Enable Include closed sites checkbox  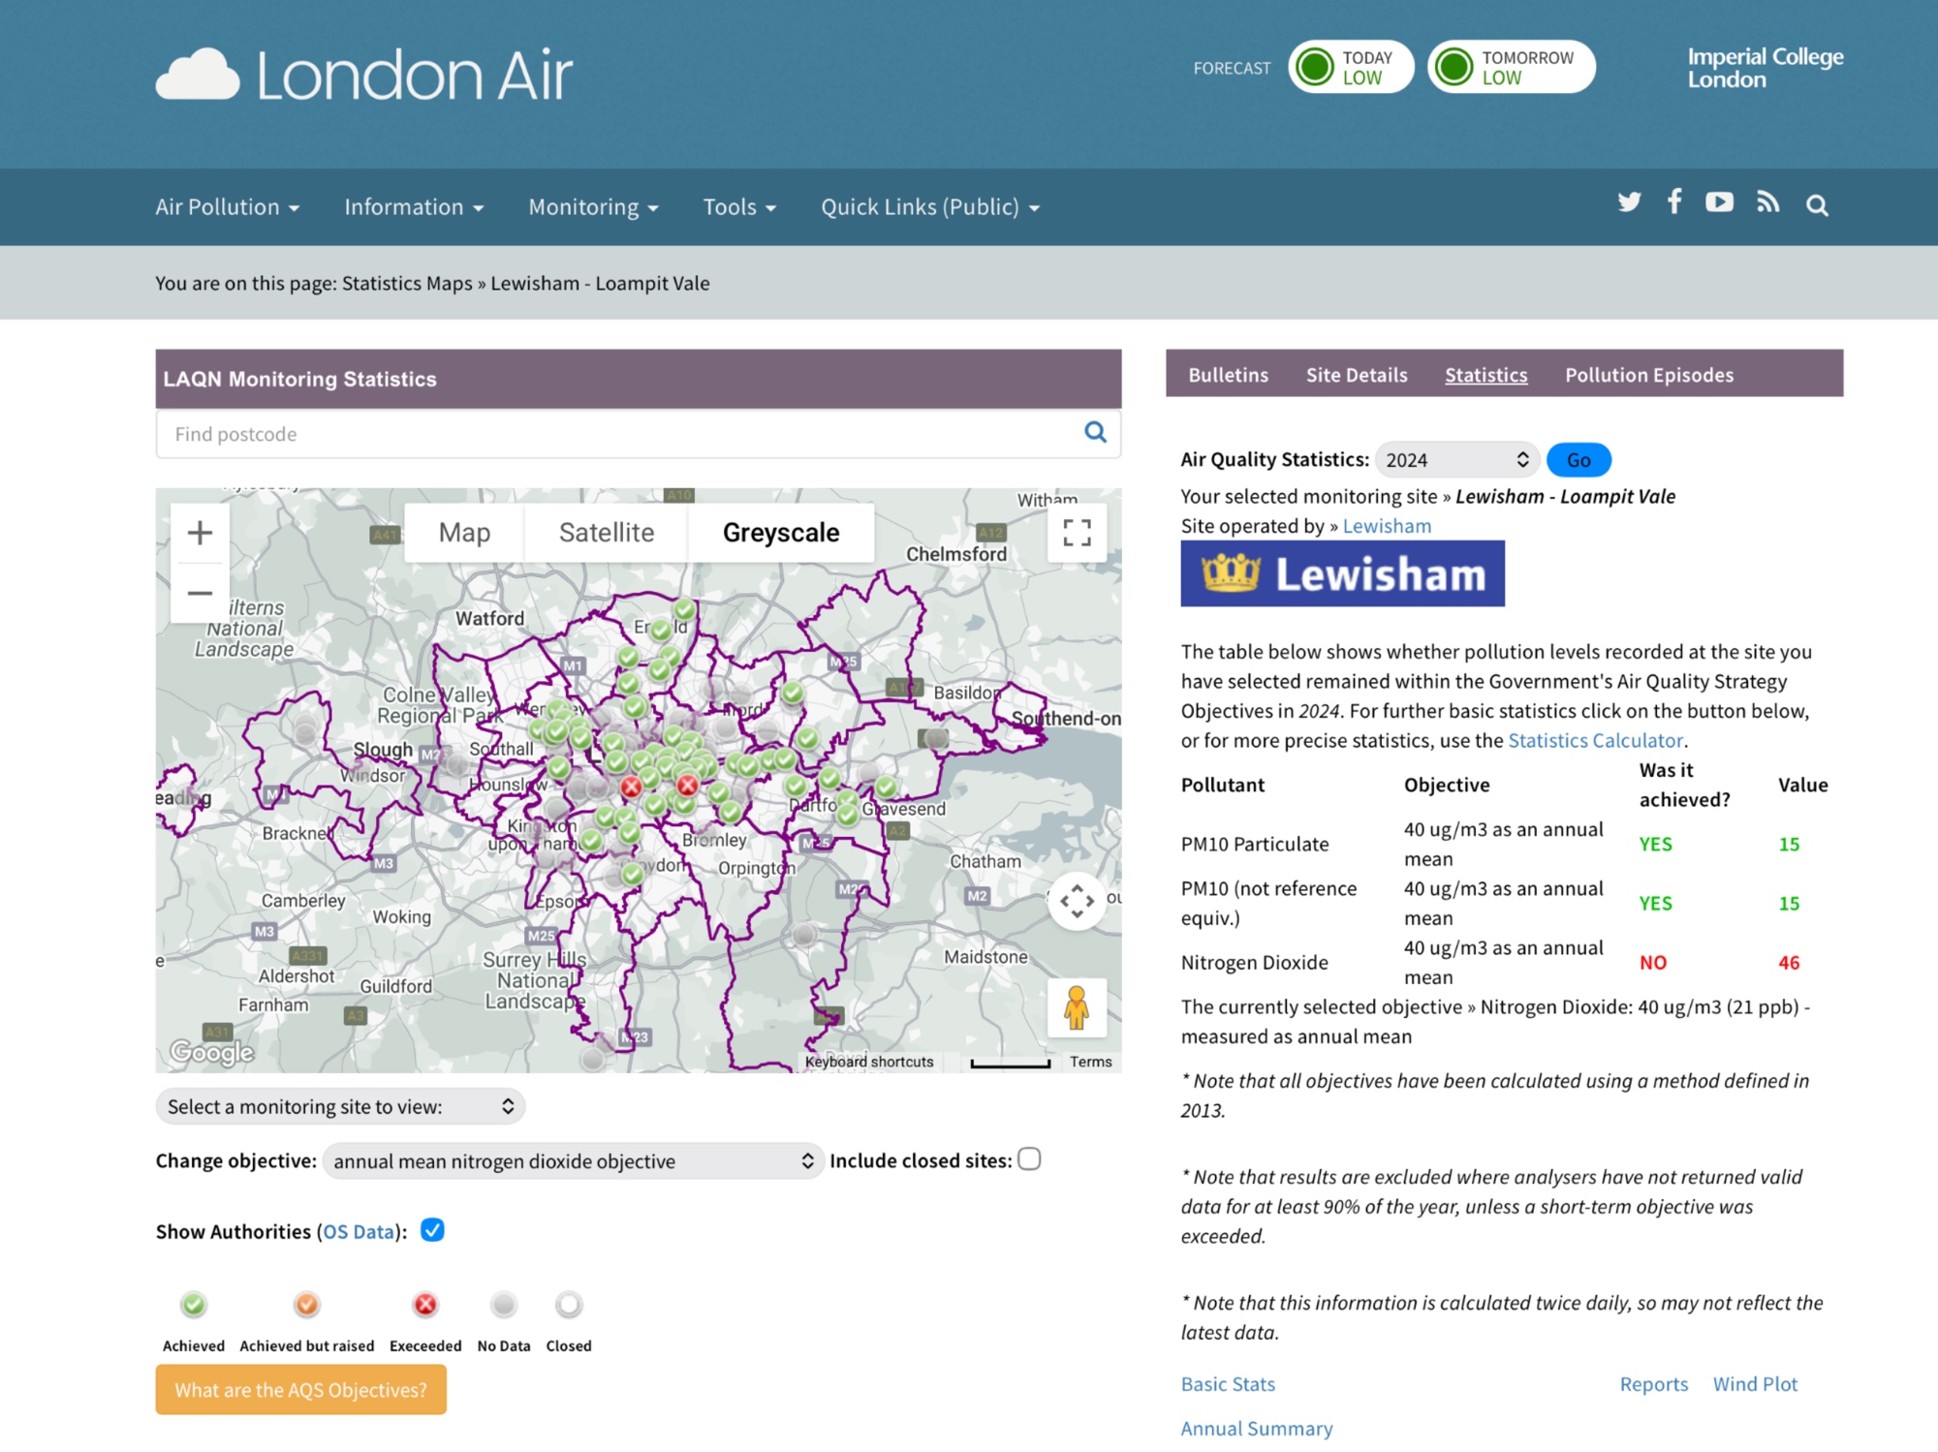(x=1029, y=1159)
